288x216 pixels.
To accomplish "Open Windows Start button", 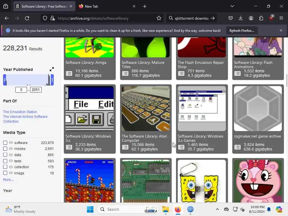I will (90, 209).
